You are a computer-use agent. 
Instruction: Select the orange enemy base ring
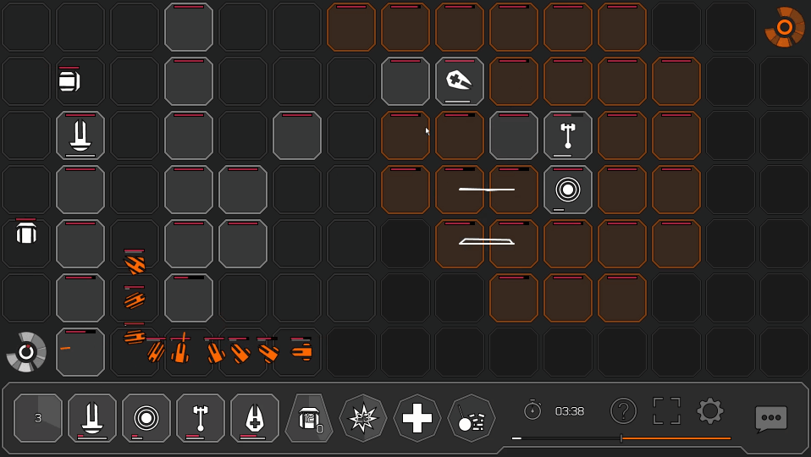pos(785,27)
